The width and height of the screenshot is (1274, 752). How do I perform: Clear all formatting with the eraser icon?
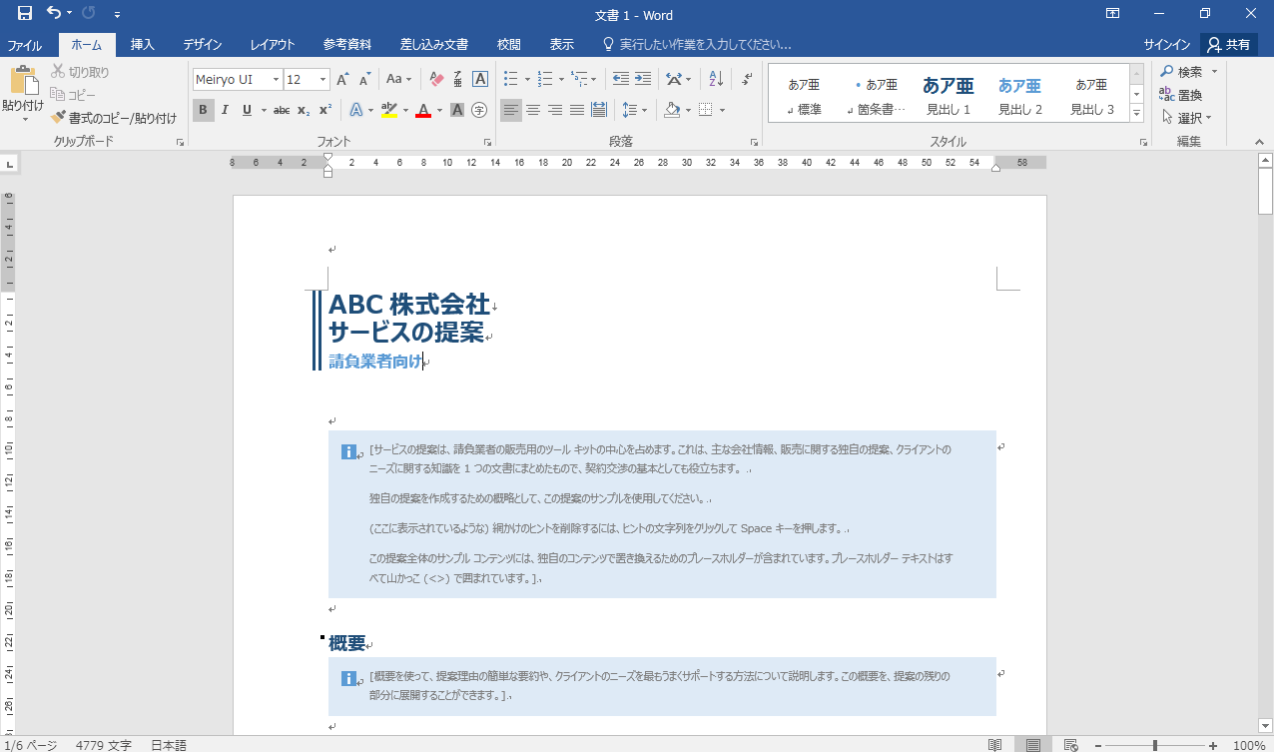click(x=436, y=79)
